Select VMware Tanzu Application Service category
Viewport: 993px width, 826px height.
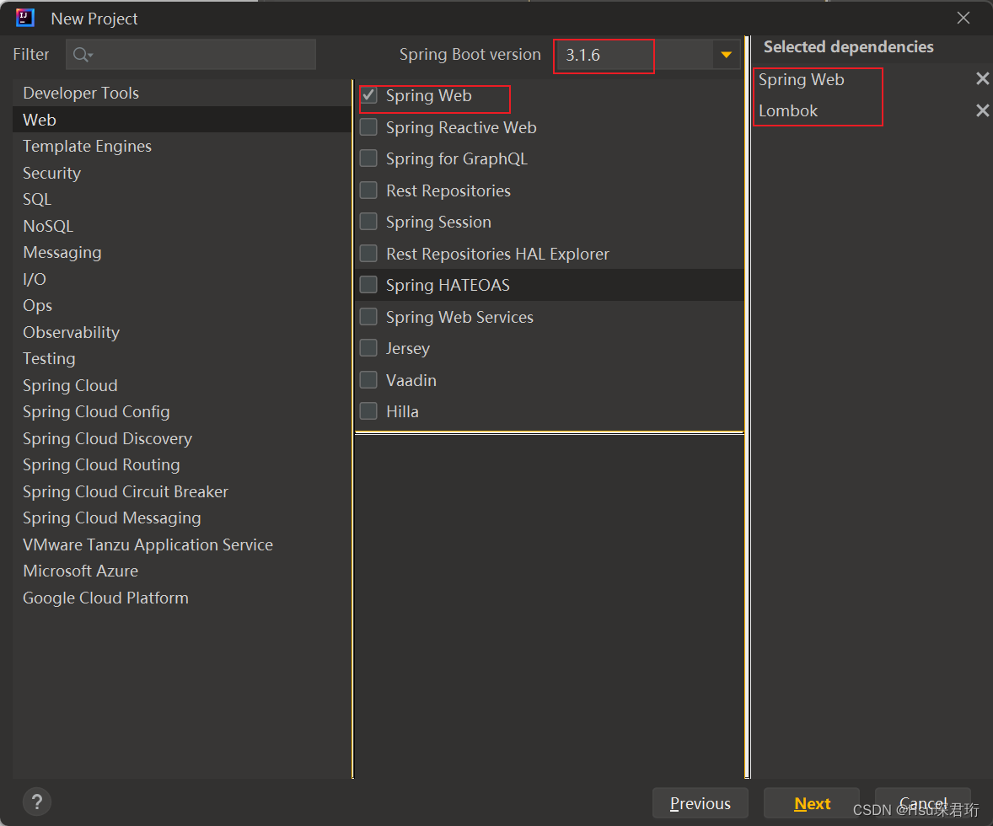coord(182,545)
